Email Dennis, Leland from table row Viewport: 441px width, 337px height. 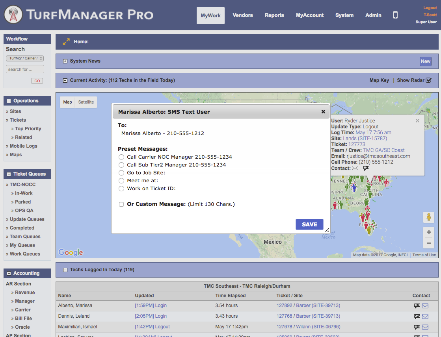pyautogui.click(x=425, y=317)
